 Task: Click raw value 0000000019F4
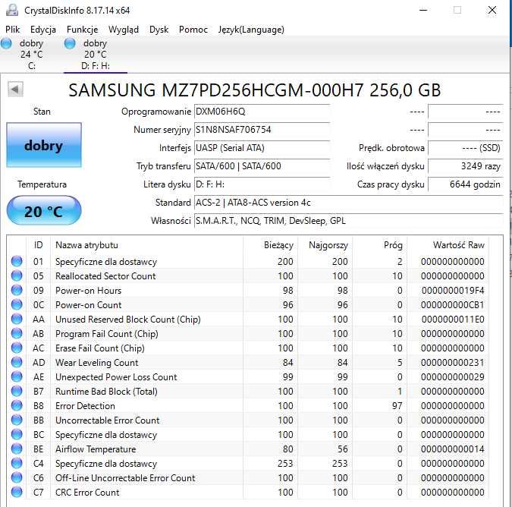click(x=453, y=291)
